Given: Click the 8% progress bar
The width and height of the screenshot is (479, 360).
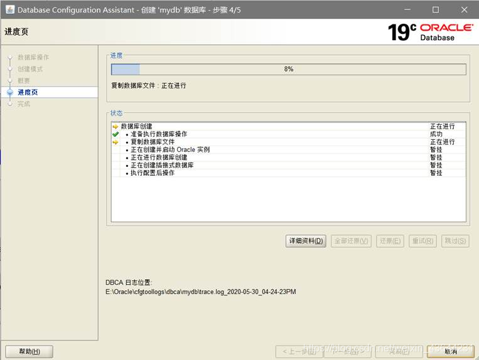Looking at the screenshot, I should 289,69.
